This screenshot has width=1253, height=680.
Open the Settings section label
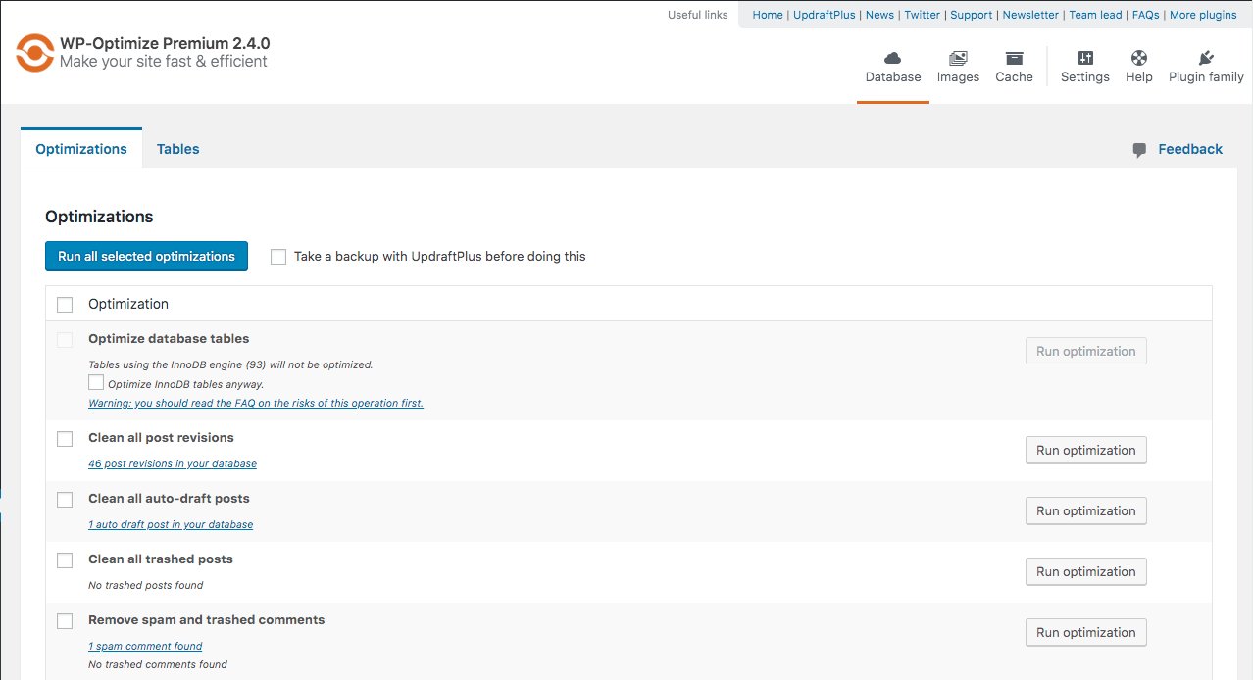[x=1085, y=77]
